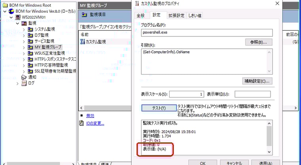Click the HTTPレスポンスステータス folder icon

pyautogui.click(x=30, y=59)
